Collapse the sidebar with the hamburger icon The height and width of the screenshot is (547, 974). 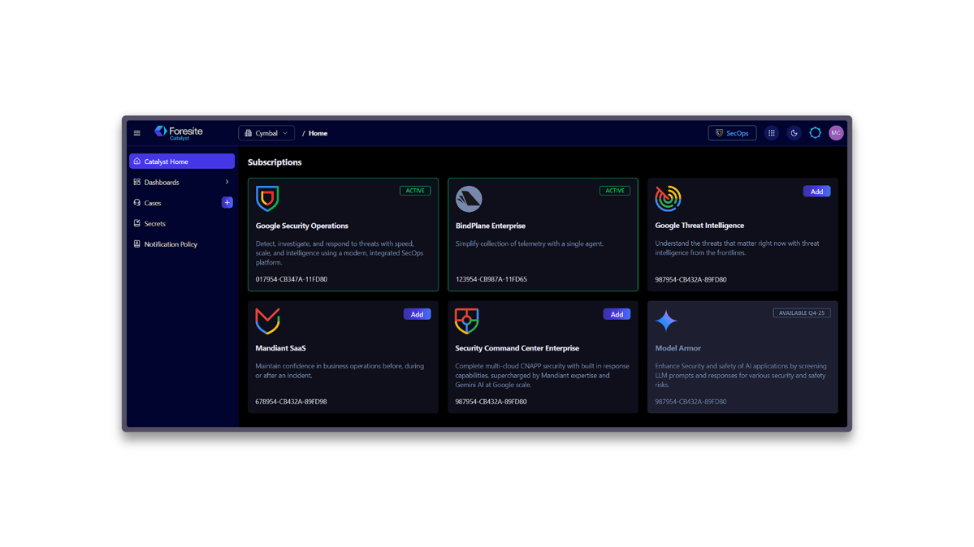136,132
